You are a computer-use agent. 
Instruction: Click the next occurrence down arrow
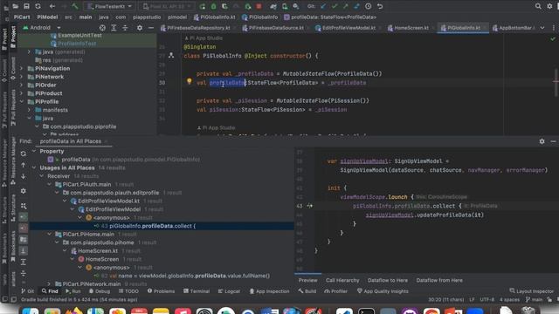point(24,176)
